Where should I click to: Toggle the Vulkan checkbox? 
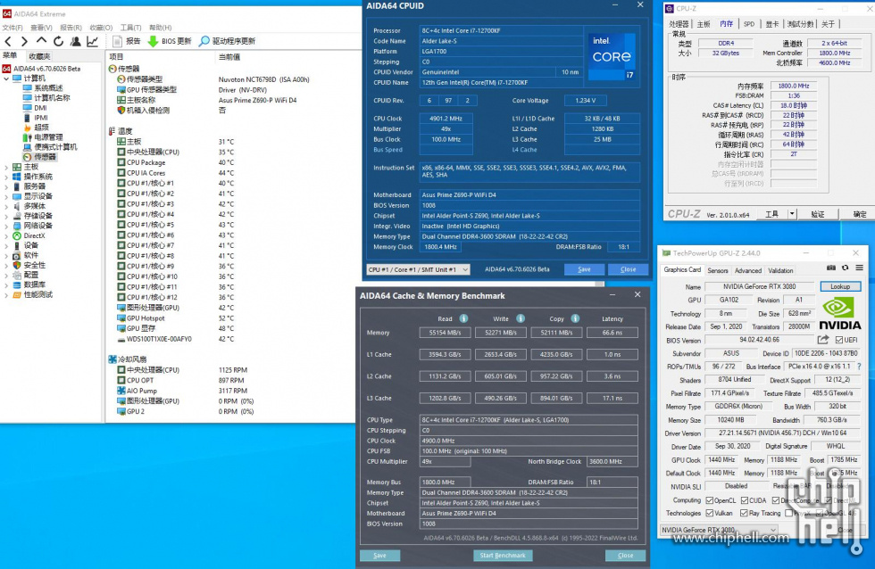pos(709,513)
